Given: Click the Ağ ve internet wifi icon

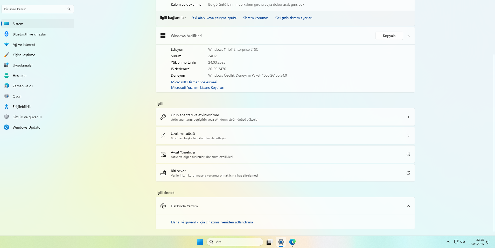Looking at the screenshot, I should (x=6, y=45).
